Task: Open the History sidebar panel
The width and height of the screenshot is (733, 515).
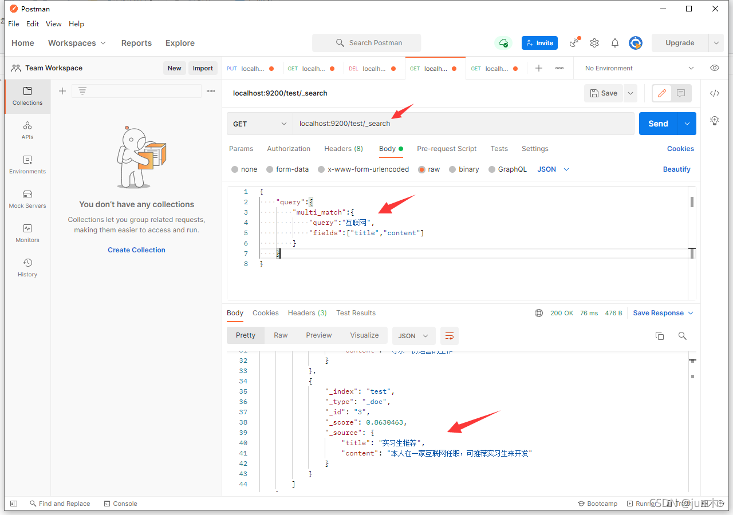Action: point(27,268)
